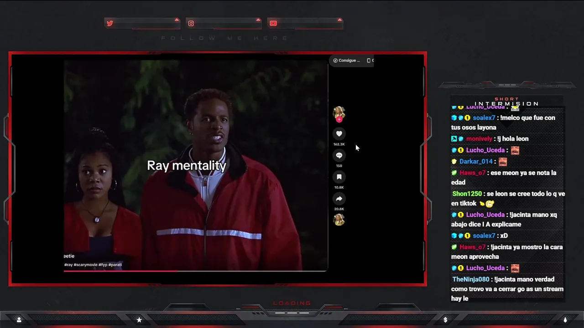
Task: Open the sound avatar below share count
Action: tap(339, 220)
